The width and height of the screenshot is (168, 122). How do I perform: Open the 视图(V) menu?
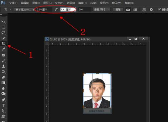[104, 3]
